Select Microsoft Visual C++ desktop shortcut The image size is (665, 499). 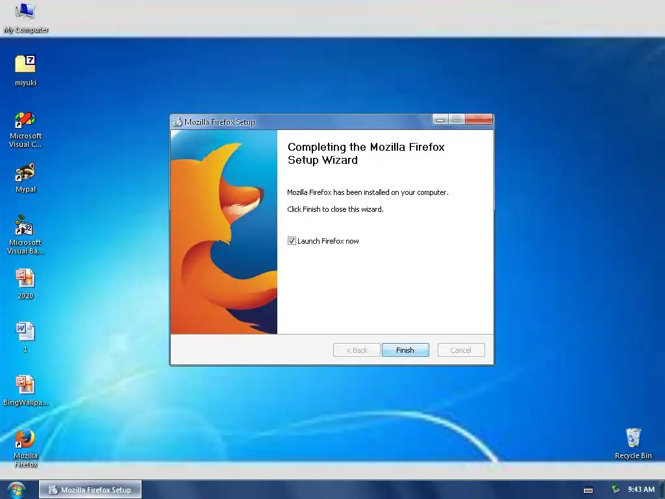pyautogui.click(x=25, y=130)
